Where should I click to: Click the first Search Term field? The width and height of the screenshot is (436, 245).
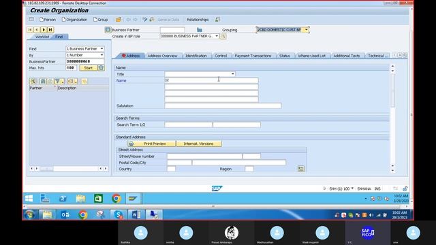coord(188,125)
